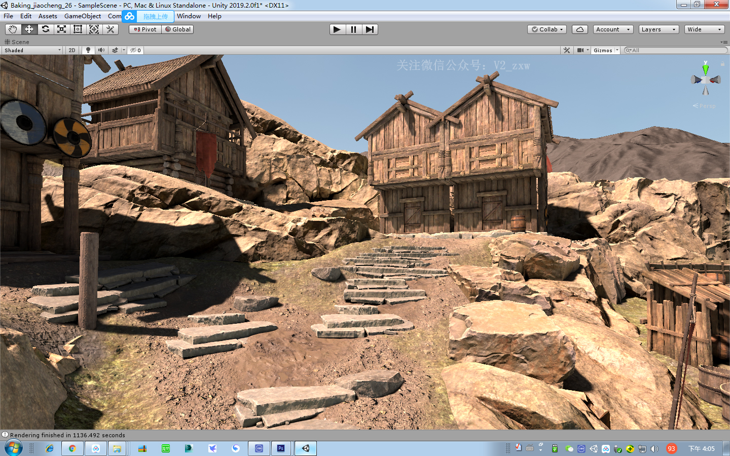Toggle the scene gizmo lock
This screenshot has height=456, width=730.
[722, 64]
